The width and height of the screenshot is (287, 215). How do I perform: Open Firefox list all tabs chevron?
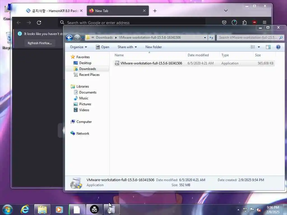(226, 11)
